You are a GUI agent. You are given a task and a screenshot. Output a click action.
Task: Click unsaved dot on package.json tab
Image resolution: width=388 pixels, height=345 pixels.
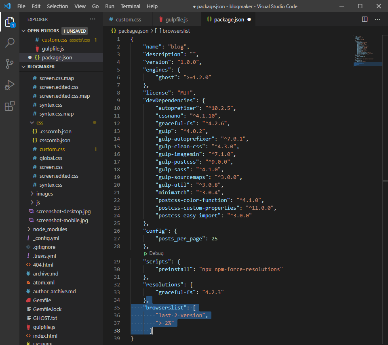(x=249, y=19)
